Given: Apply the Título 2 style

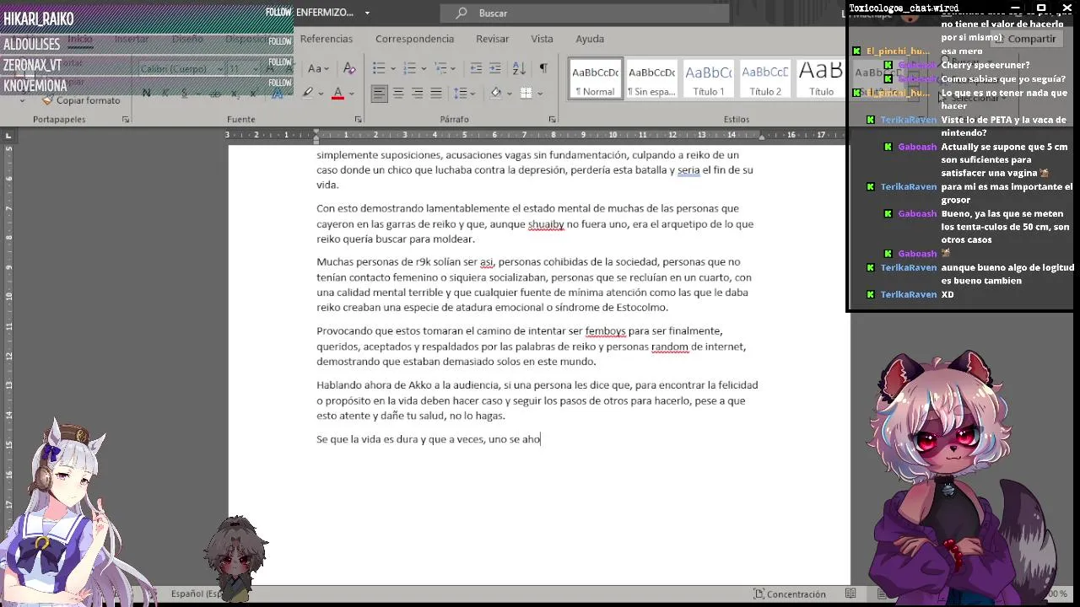Looking at the screenshot, I should (765, 78).
